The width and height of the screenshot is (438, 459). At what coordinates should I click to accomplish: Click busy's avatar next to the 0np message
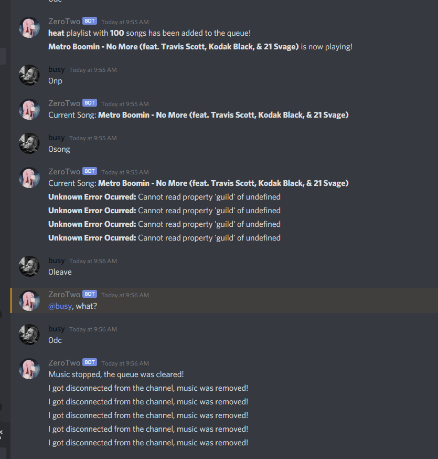pyautogui.click(x=29, y=75)
